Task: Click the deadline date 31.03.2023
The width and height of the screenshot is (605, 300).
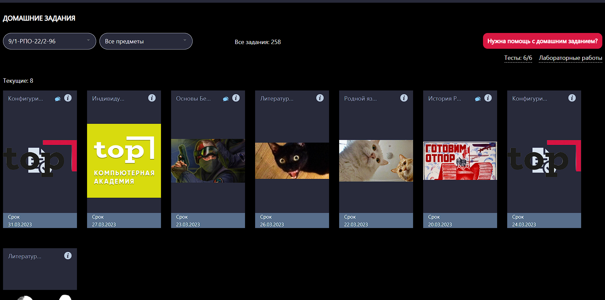Action: pyautogui.click(x=20, y=224)
